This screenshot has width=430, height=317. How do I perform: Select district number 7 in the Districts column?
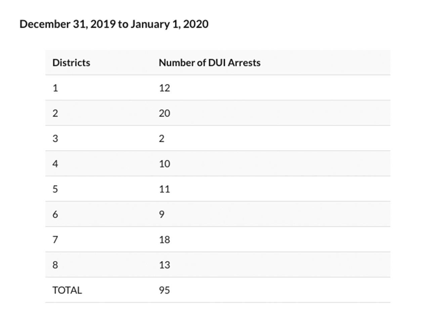click(55, 240)
